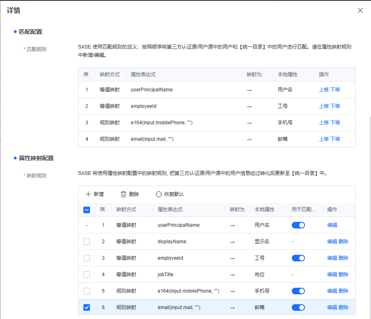Edit the jobTitle mapping rule
This screenshot has height=319, width=371.
332,275
